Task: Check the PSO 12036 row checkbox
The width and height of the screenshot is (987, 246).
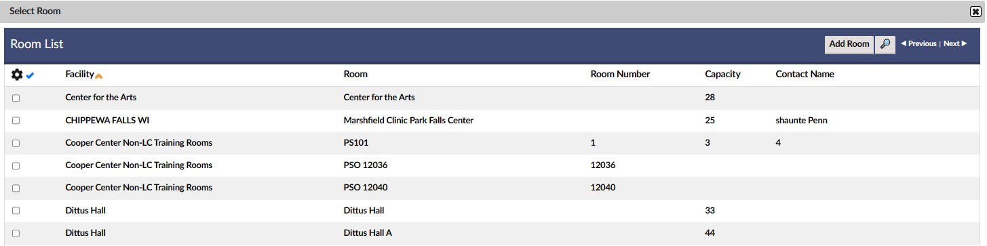Action: 16,166
